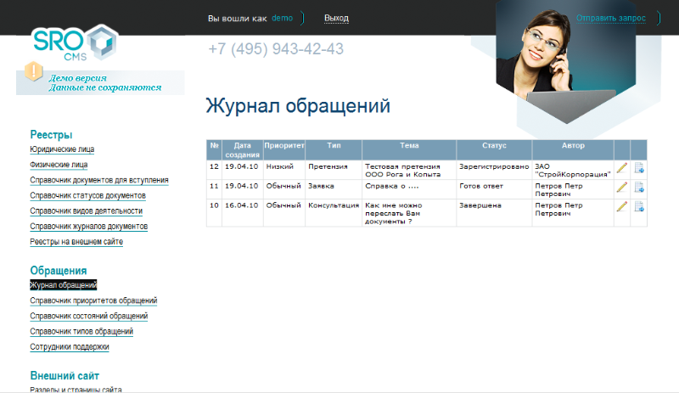
Task: Open the document icon for request 12
Action: tap(639, 167)
